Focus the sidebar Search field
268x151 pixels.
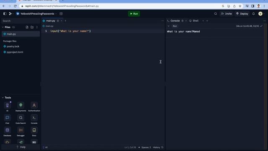pos(21,21)
